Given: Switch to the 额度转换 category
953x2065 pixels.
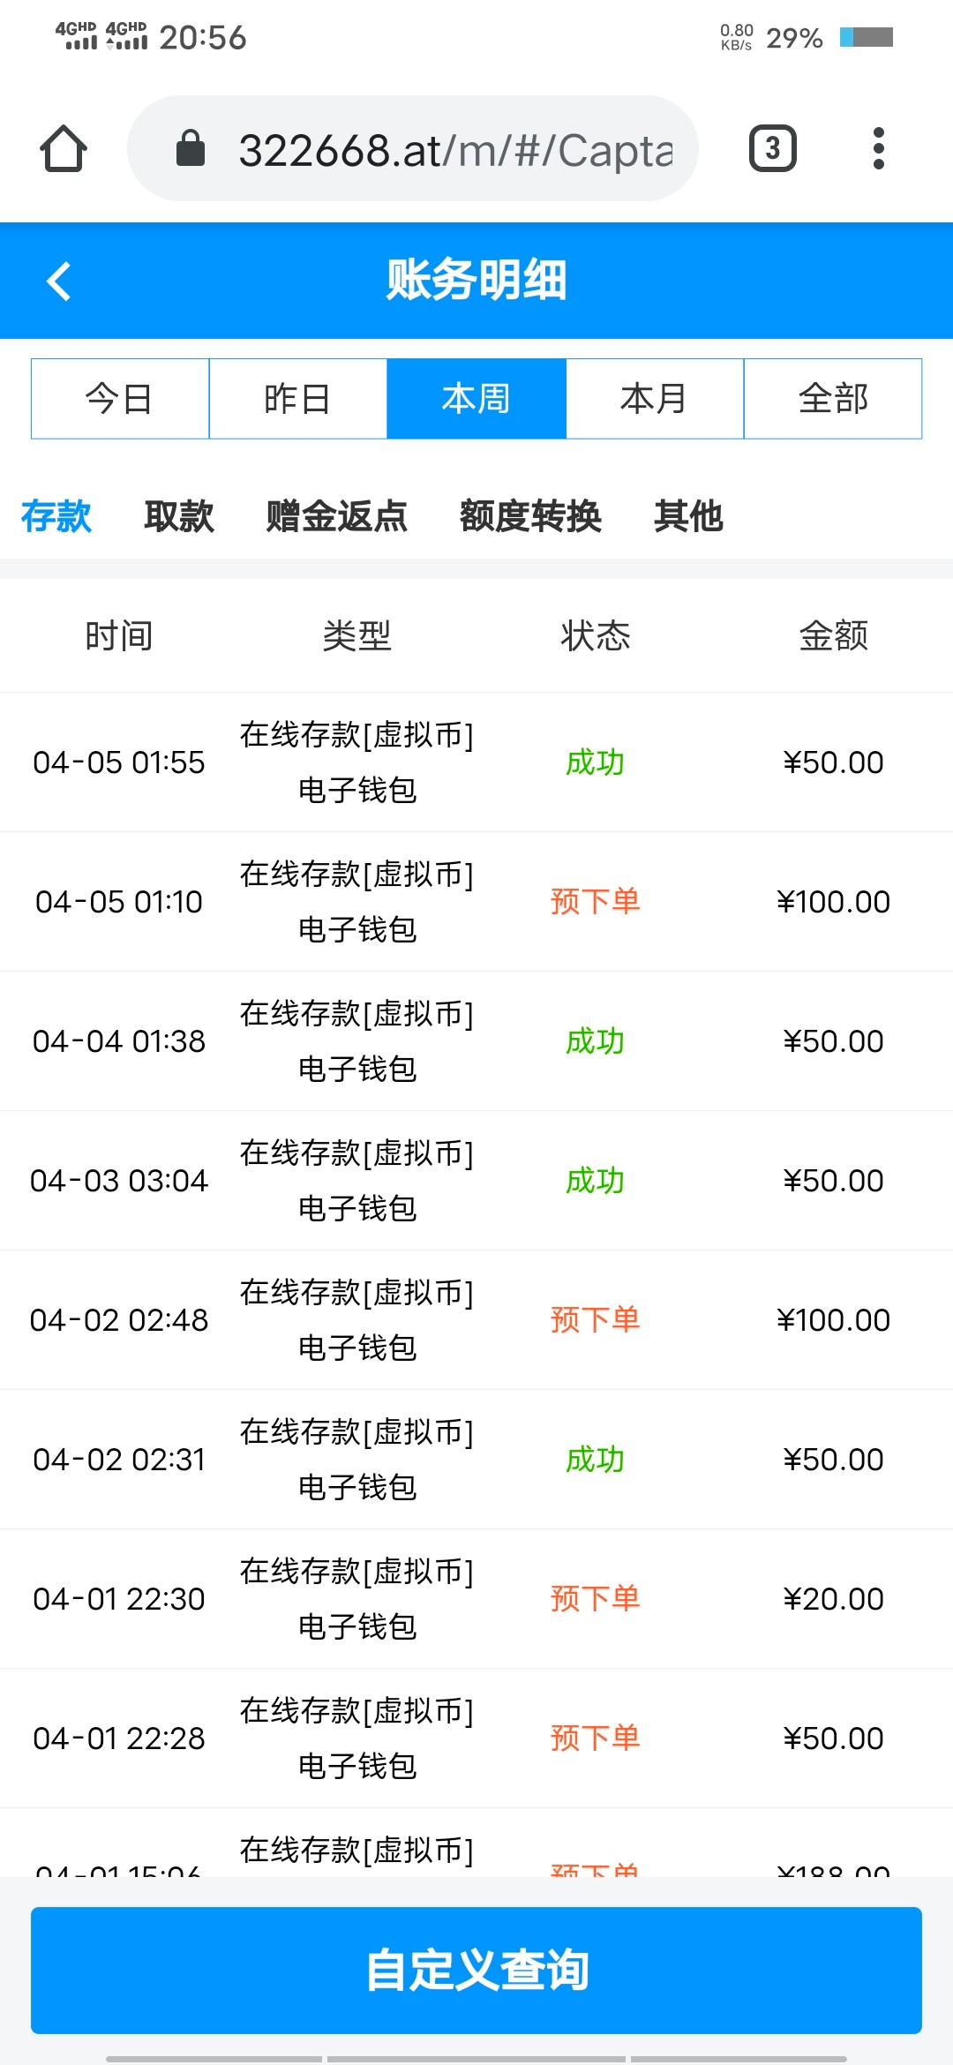Looking at the screenshot, I should (x=530, y=516).
